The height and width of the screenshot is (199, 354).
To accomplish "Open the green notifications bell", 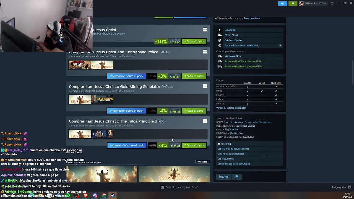I will pos(293,3).
